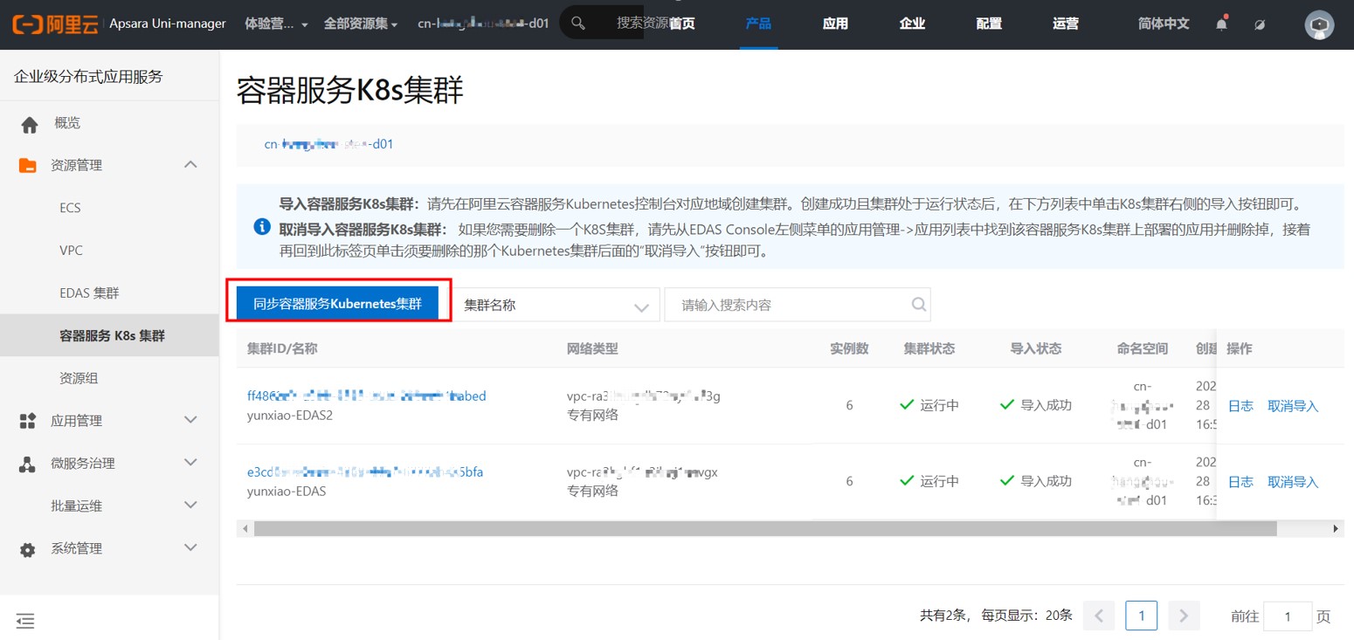Go to next page of results
The height and width of the screenshot is (640, 1354).
pos(1184,616)
